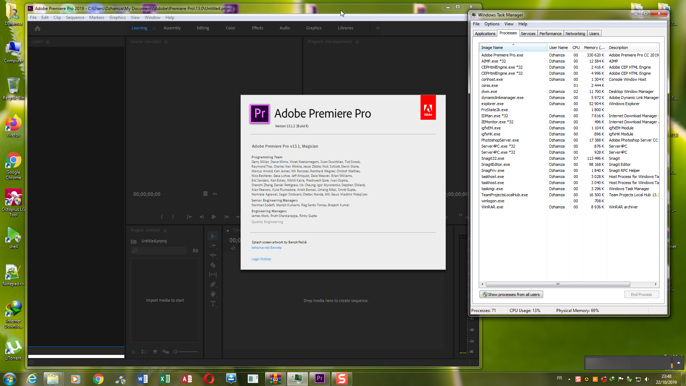Open the Recycle Bin desktop icon
Screen dimensions: 686x386
14,89
